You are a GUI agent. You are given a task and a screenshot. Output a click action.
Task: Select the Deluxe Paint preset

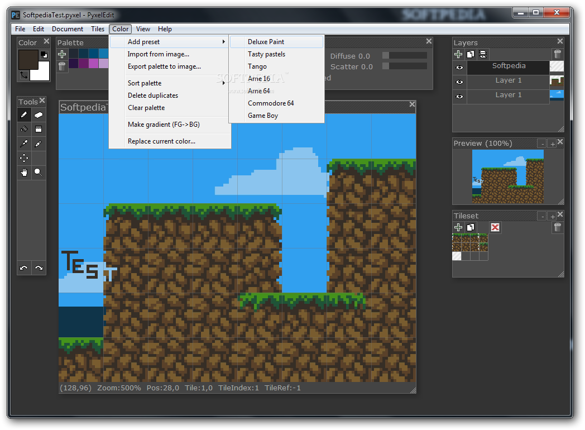[x=276, y=42]
